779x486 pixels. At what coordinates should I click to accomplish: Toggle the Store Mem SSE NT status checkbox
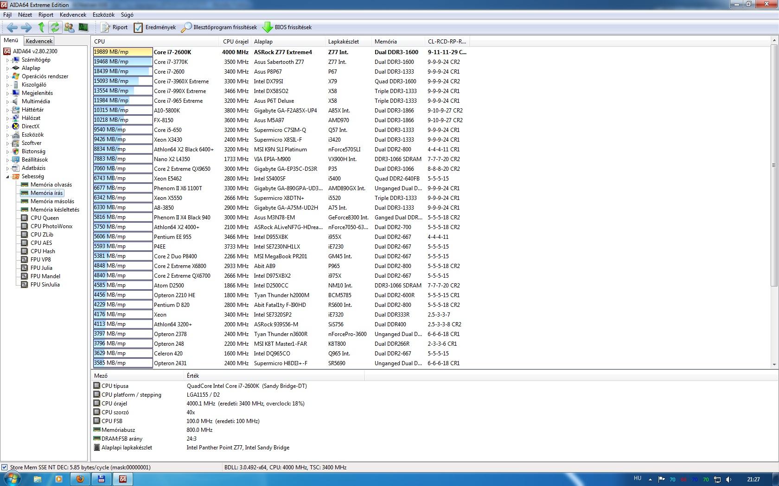5,467
